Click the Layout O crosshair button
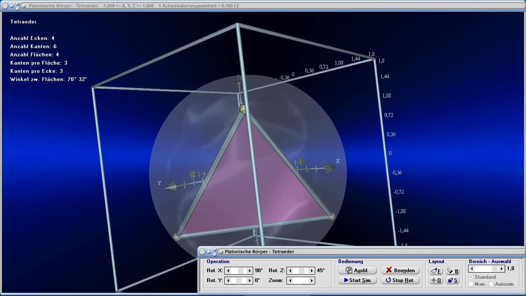The image size is (526, 296). click(x=436, y=280)
